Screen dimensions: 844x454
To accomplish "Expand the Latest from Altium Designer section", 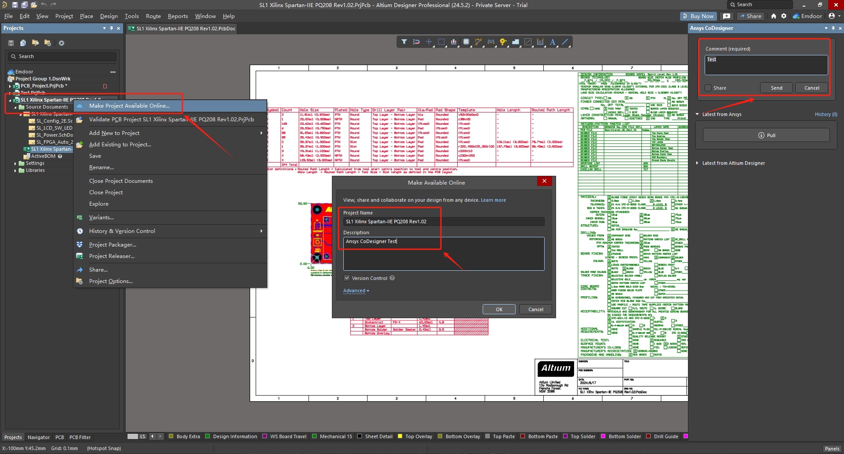I will (x=697, y=163).
